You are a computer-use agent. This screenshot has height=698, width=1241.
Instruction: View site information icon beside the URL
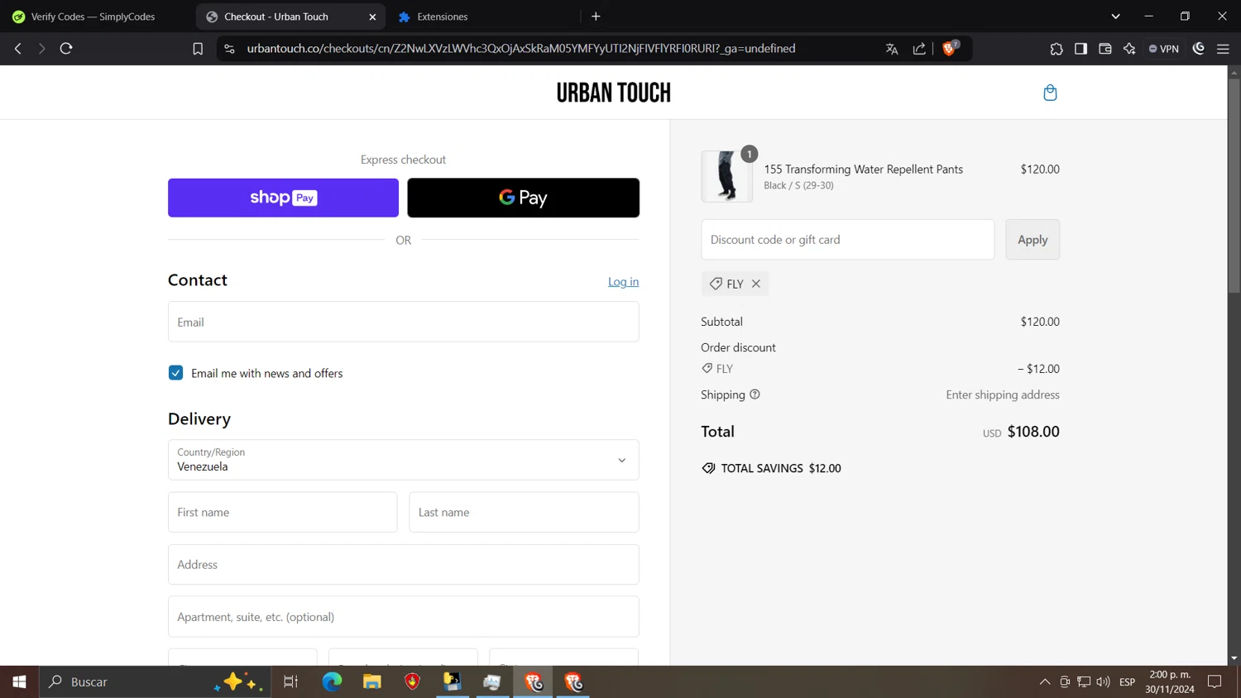(x=230, y=49)
